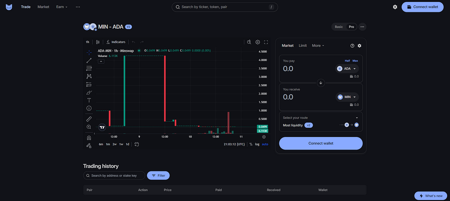Select the XABCD pattern tool

pyautogui.click(x=89, y=76)
